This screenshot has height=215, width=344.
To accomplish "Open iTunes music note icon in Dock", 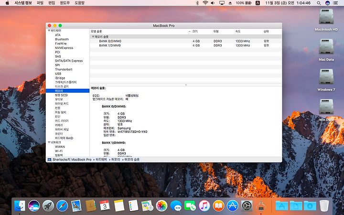I will point(204,206).
